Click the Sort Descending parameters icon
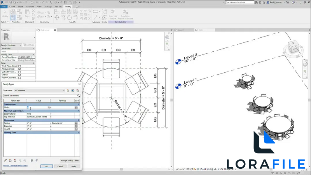Image resolution: width=311 pixels, height=175 pixels. (37, 160)
